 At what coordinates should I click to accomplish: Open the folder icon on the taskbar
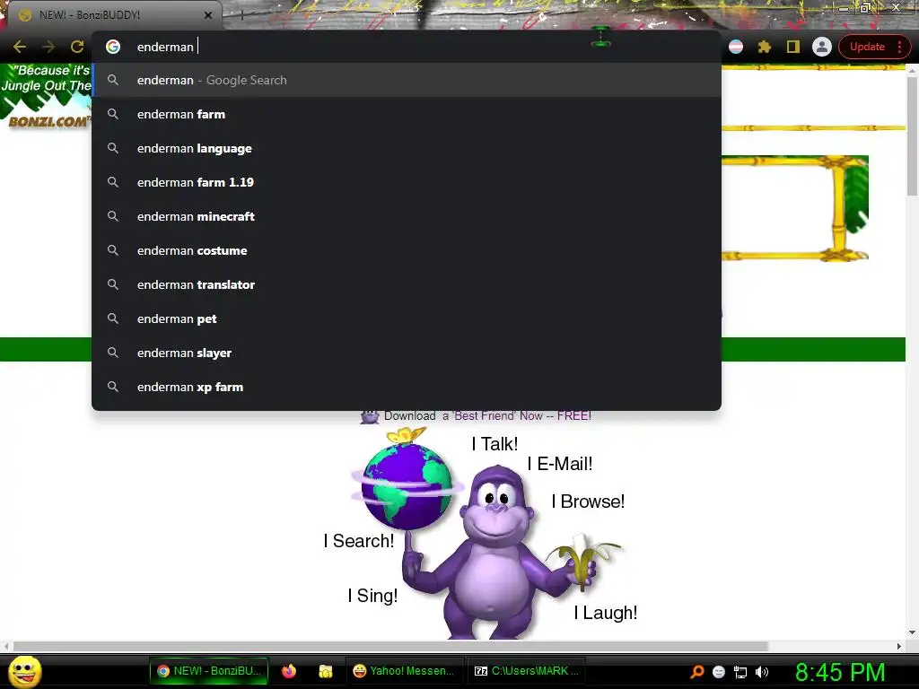pos(326,671)
